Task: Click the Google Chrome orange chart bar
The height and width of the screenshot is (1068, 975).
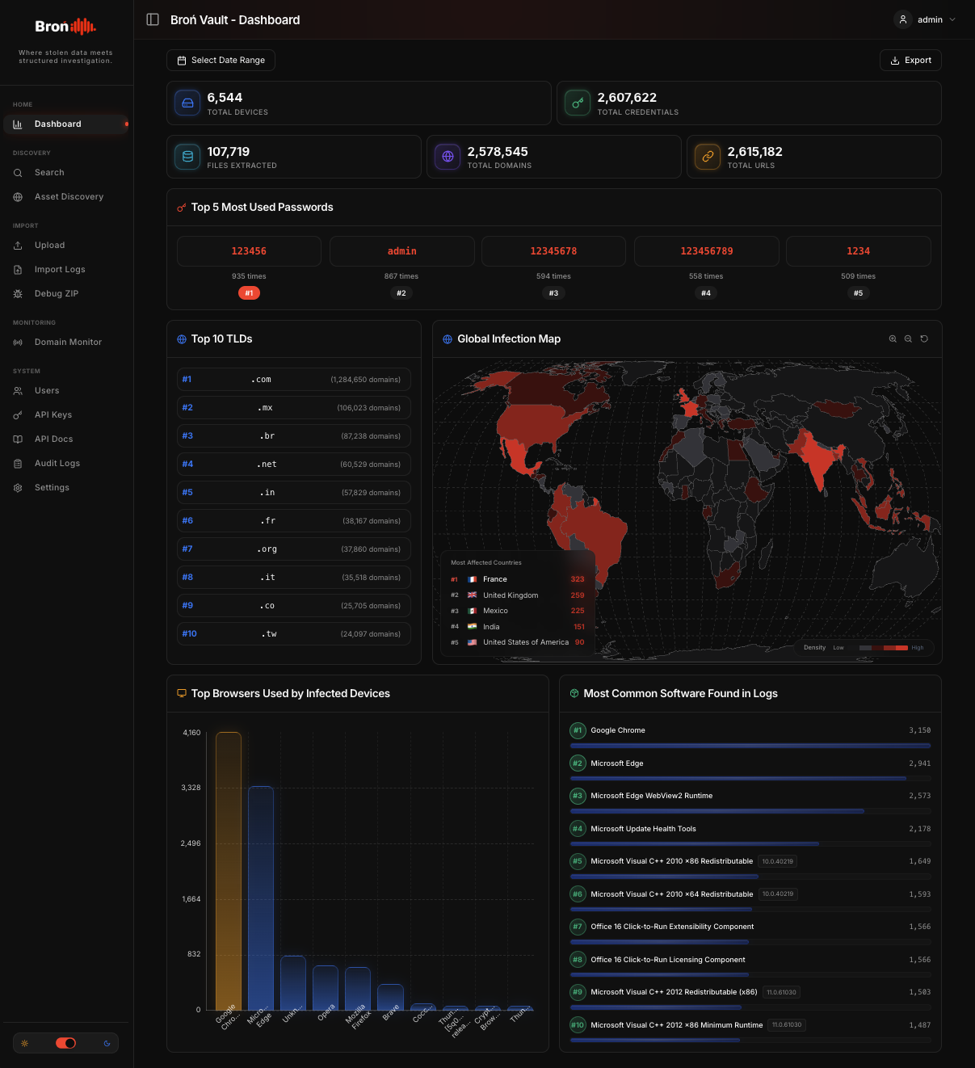Action: [229, 871]
